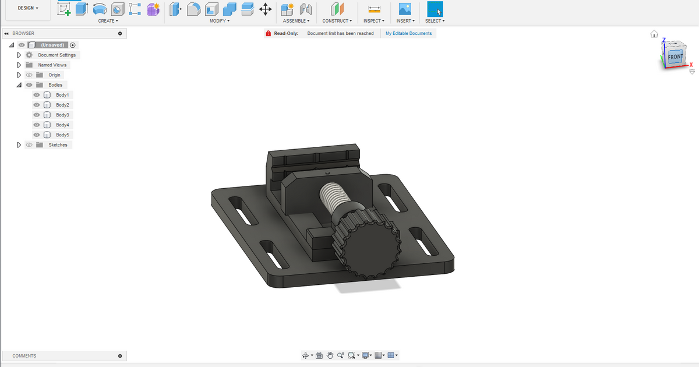Click the FRONT face of the ViewCube
The image size is (699, 367).
click(x=675, y=57)
